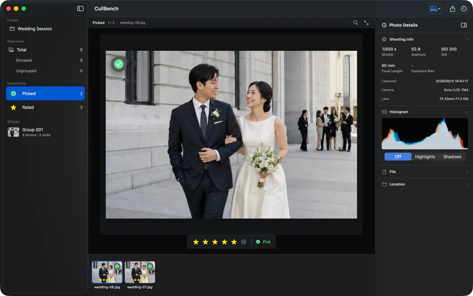Click the wedding-06.jpg filename in header
Image resolution: width=473 pixels, height=296 pixels.
click(x=133, y=23)
